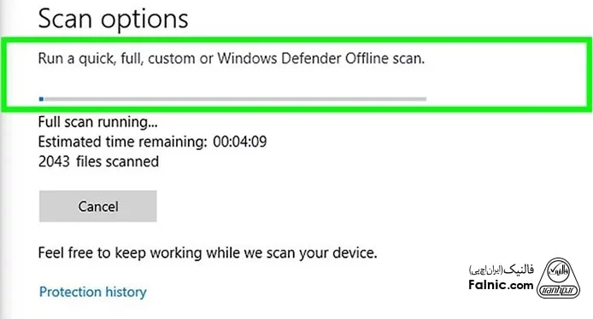Open the Protection history link
The height and width of the screenshot is (319, 593).
[x=92, y=292]
